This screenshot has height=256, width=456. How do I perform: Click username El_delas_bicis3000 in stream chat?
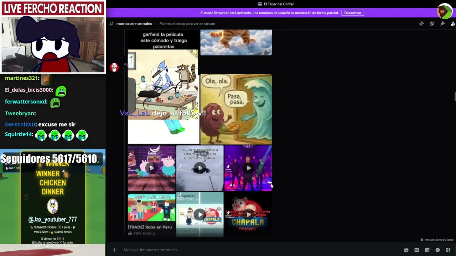pyautogui.click(x=28, y=90)
